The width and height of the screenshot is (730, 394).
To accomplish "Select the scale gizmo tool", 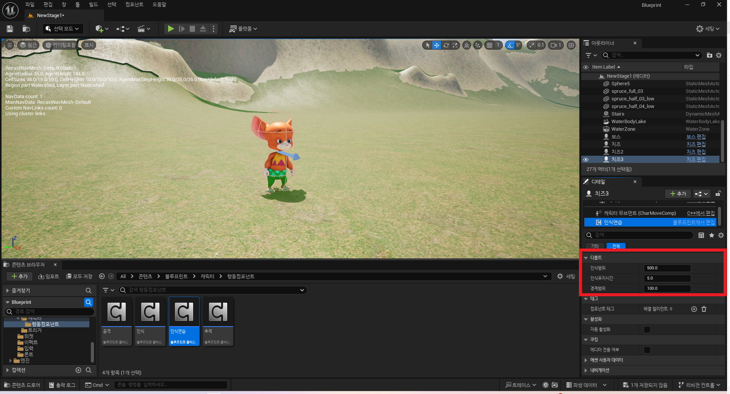I will coord(455,45).
